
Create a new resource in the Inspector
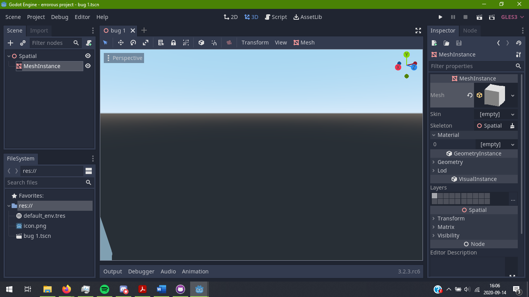tap(434, 43)
